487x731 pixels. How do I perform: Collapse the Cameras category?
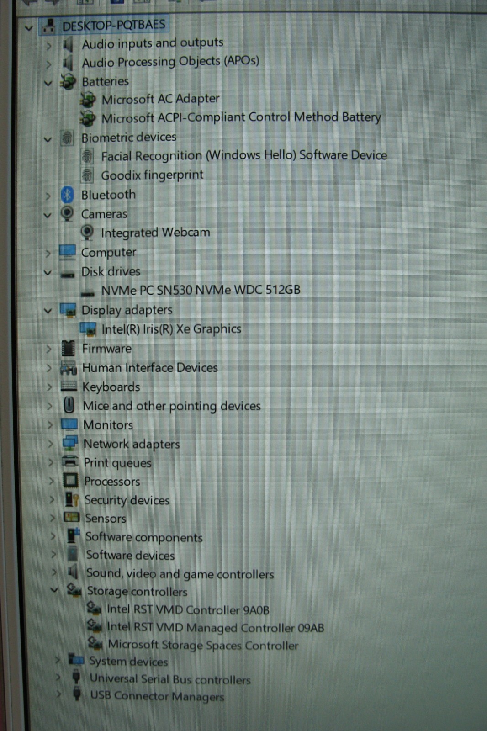pyautogui.click(x=47, y=215)
